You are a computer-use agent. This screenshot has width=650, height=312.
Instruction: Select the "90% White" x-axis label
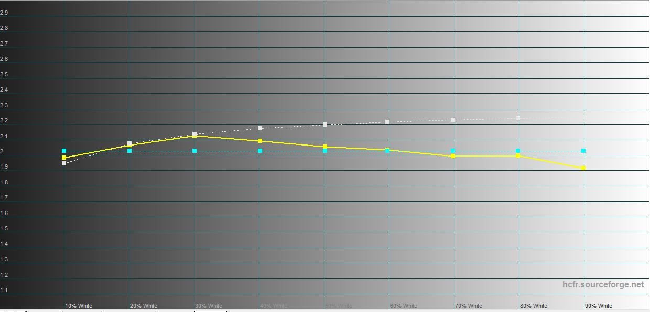click(x=598, y=306)
